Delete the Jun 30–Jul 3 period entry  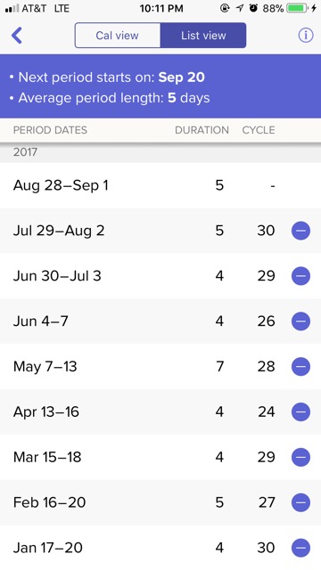pyautogui.click(x=300, y=276)
